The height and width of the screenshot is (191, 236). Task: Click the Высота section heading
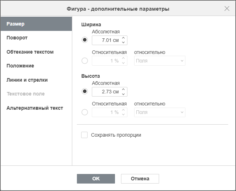[x=91, y=76]
